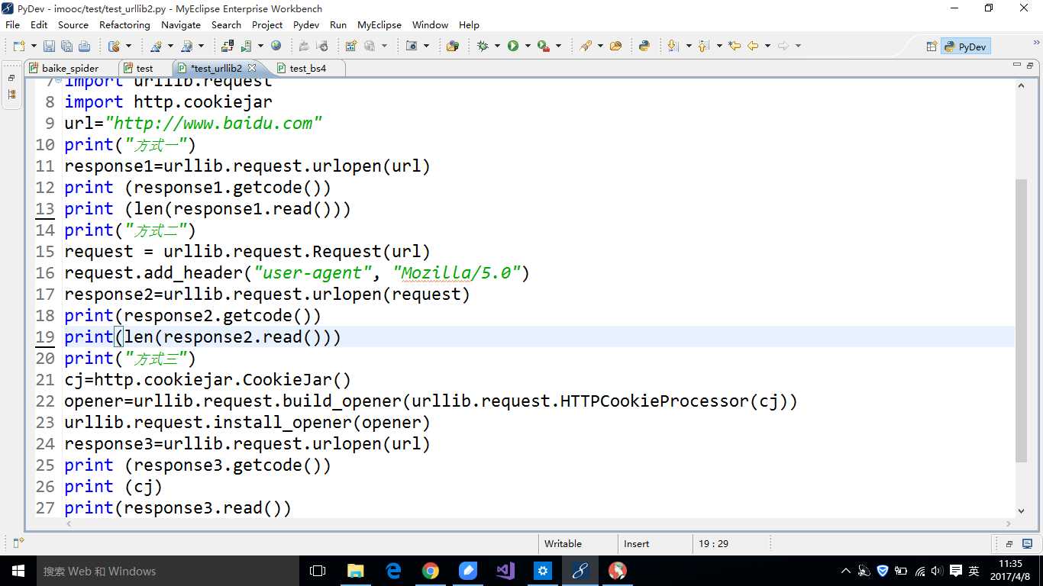Expand the Run button dropdown arrow
Image resolution: width=1043 pixels, height=586 pixels.
(x=527, y=47)
